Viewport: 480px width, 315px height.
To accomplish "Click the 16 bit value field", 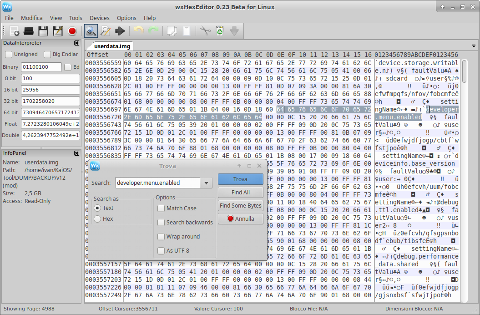I will (51, 90).
